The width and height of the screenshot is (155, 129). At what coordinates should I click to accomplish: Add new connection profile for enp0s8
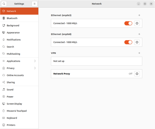point(139,34)
